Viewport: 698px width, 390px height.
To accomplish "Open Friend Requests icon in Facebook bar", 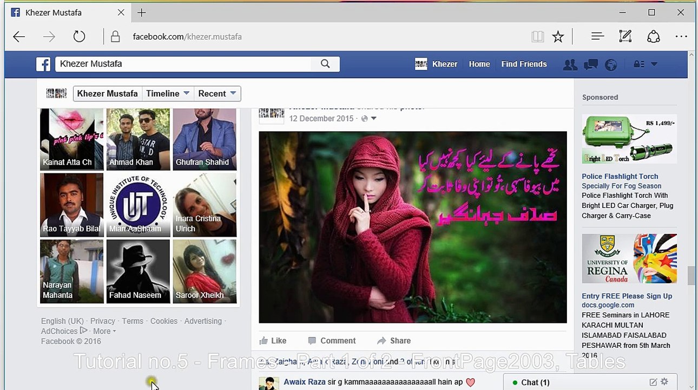I will tap(570, 64).
